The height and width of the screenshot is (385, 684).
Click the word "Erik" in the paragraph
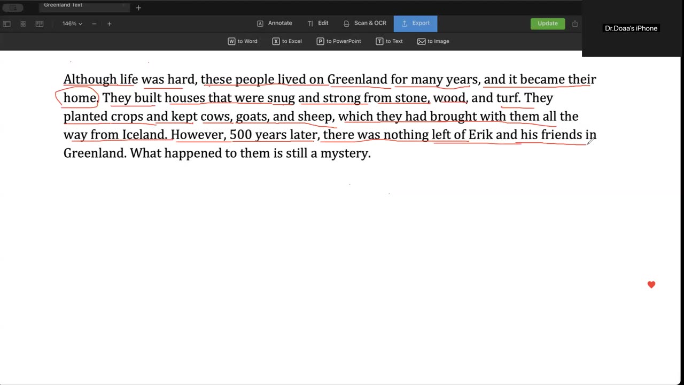point(480,135)
